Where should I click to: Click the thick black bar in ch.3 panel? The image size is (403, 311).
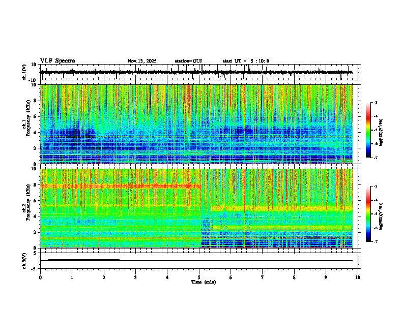(84, 260)
